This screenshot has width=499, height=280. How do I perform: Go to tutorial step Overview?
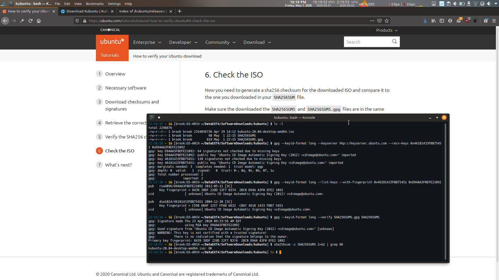click(115, 74)
